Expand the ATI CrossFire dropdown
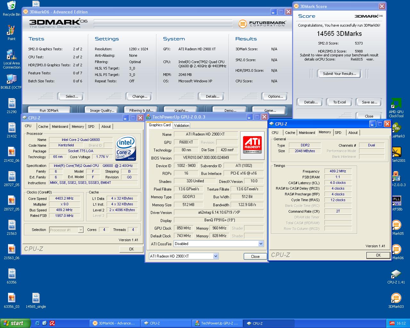Image resolution: width=410 pixels, height=328 pixels. click(260, 244)
